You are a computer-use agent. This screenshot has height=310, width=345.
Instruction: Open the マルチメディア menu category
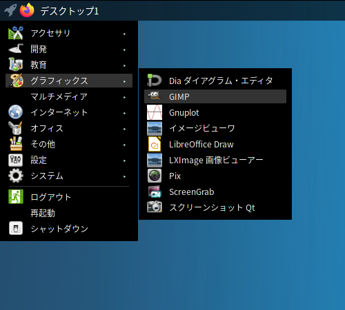[69, 96]
